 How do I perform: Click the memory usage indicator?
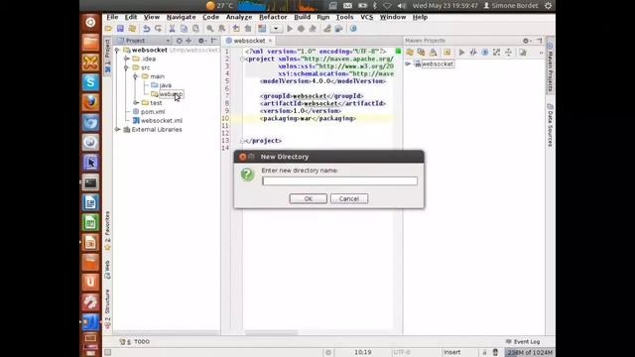(529, 352)
